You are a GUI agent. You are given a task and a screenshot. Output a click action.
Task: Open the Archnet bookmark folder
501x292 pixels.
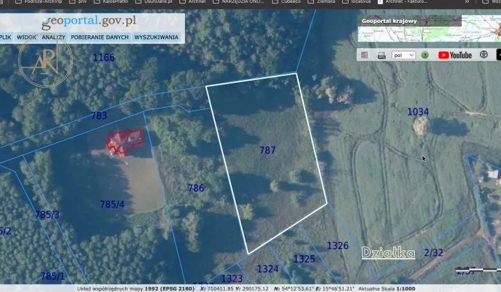click(x=193, y=2)
